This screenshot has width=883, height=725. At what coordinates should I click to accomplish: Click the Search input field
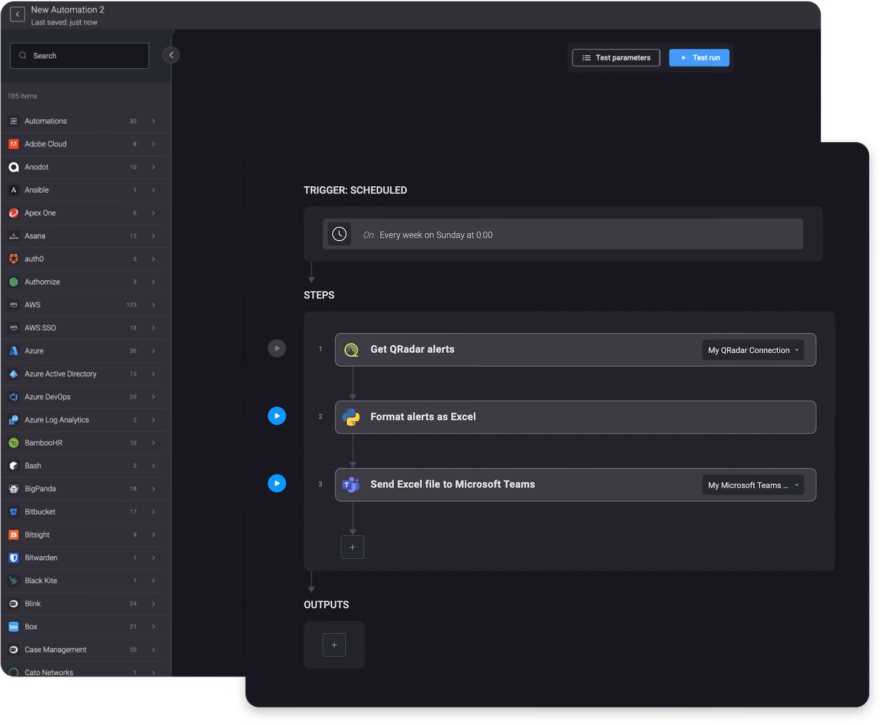pyautogui.click(x=79, y=56)
